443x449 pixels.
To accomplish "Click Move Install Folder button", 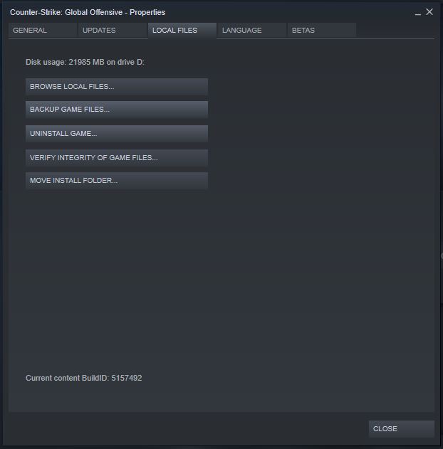I will pos(117,181).
